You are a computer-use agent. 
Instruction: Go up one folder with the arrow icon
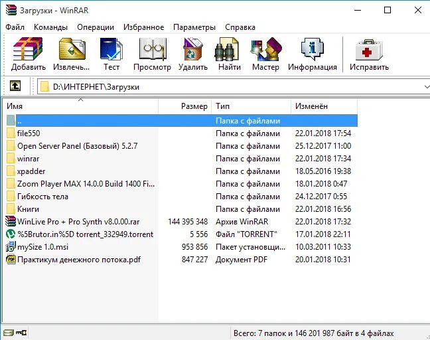click(15, 86)
